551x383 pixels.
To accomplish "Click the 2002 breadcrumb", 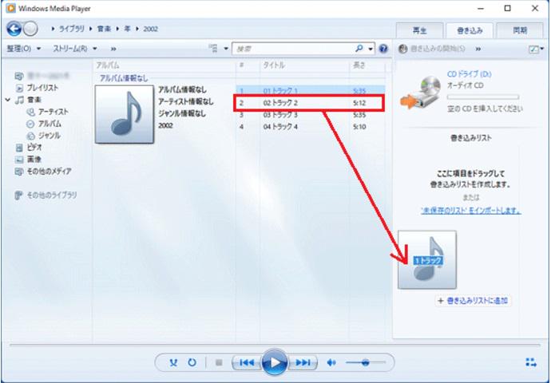I will coord(150,29).
